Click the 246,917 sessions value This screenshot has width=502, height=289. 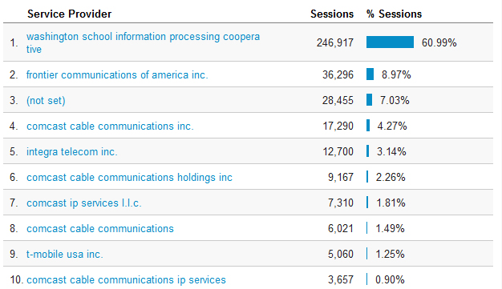point(335,42)
